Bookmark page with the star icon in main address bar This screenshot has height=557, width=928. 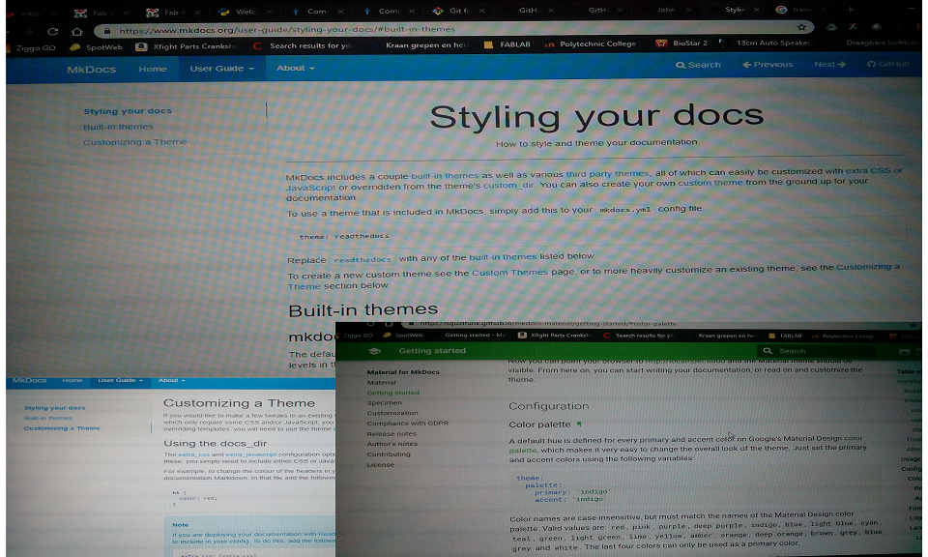(801, 27)
